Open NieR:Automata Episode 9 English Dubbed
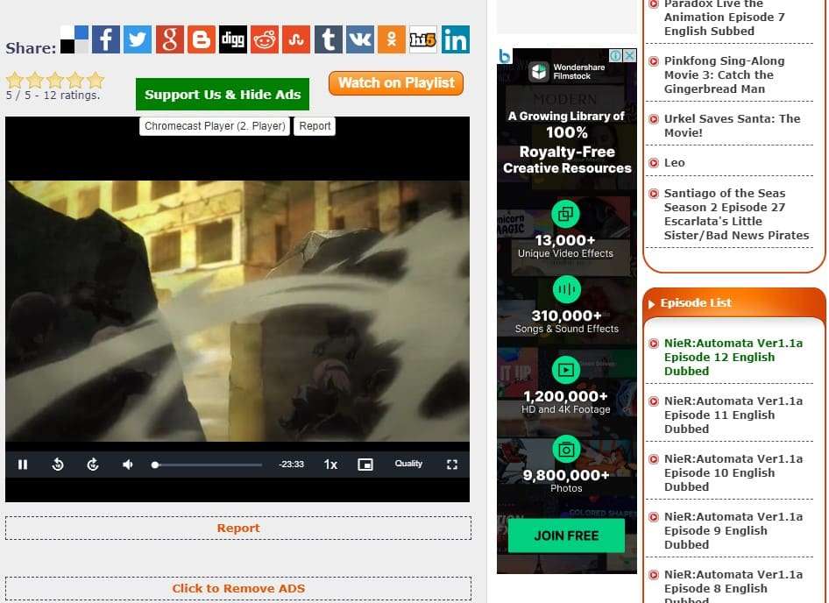 pyautogui.click(x=733, y=530)
